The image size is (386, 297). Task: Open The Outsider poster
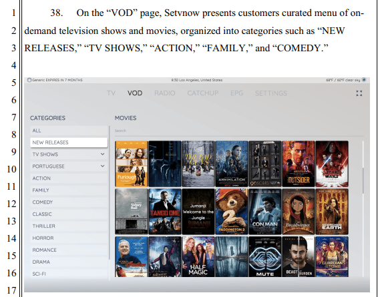click(299, 164)
